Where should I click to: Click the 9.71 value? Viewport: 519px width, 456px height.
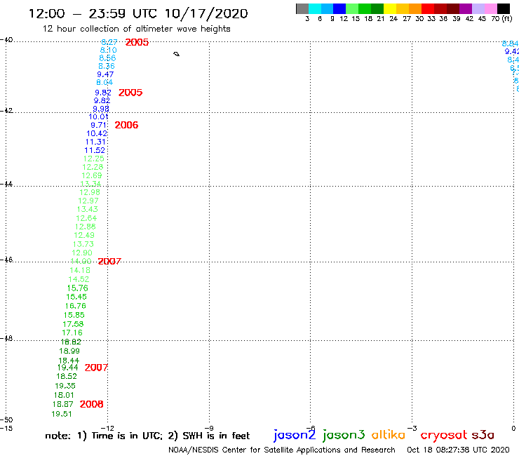click(99, 125)
